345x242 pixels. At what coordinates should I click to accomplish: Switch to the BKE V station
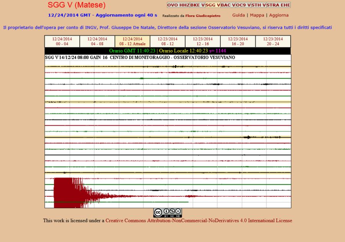coord(197,5)
